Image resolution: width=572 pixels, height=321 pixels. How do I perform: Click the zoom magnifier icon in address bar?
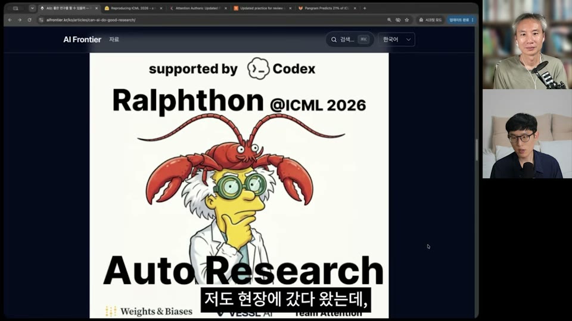389,20
